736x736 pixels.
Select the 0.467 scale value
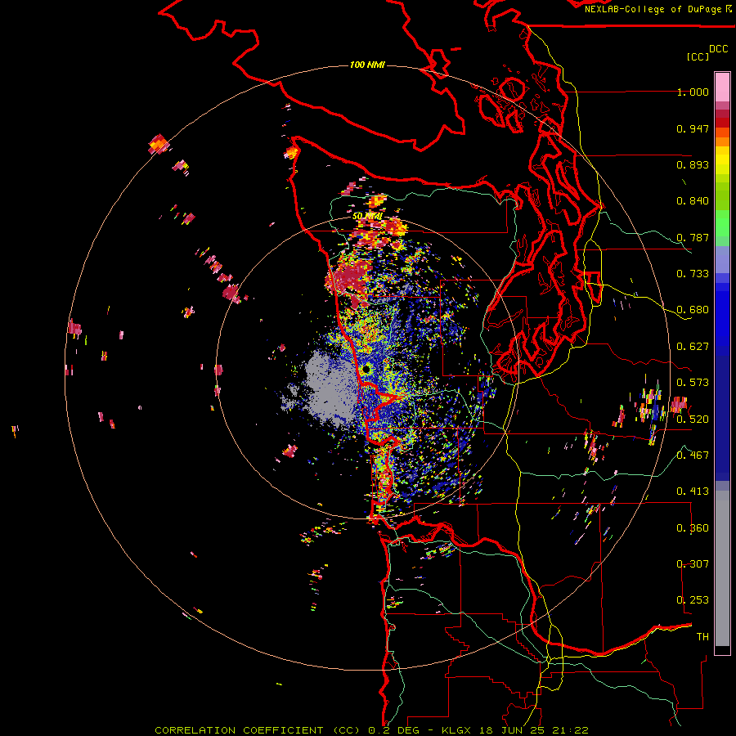coord(693,456)
